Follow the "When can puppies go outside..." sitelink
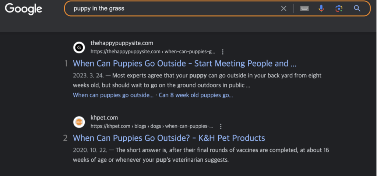This screenshot has height=176, width=377. pos(113,95)
